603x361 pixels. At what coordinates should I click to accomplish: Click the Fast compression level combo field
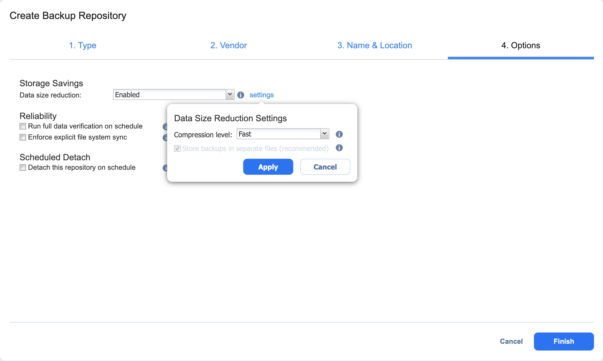click(x=278, y=134)
